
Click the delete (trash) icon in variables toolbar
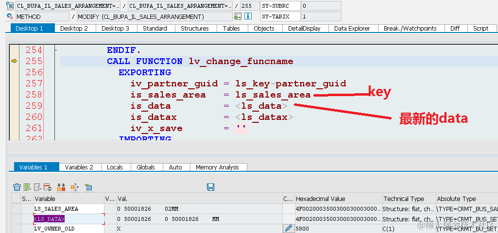17,187
